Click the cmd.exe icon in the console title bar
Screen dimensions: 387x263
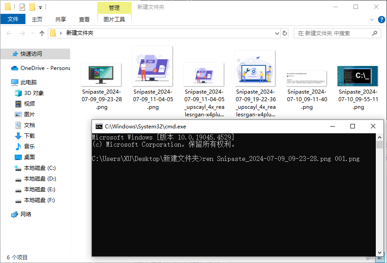[x=99, y=126]
